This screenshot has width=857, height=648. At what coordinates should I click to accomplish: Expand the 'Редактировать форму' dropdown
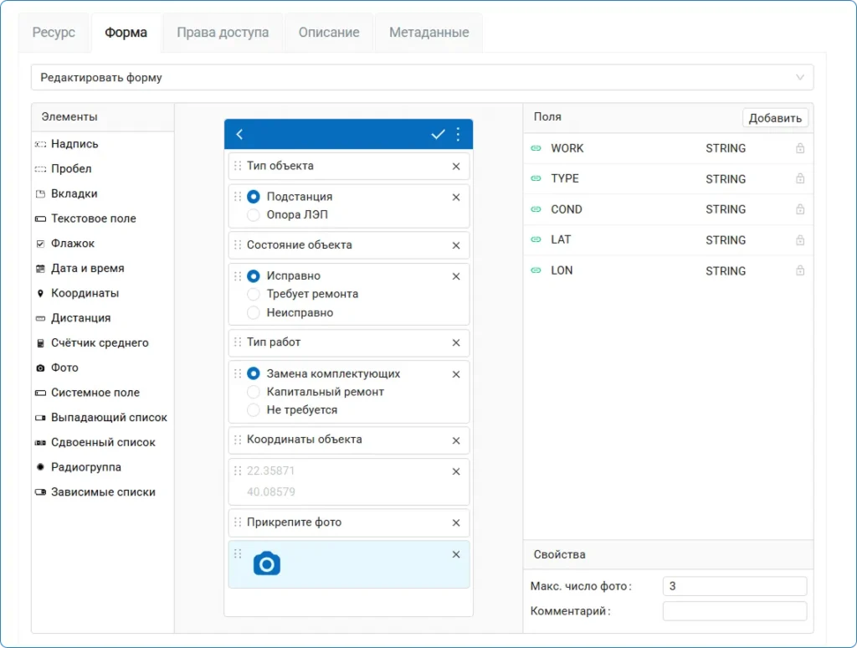[x=422, y=78]
